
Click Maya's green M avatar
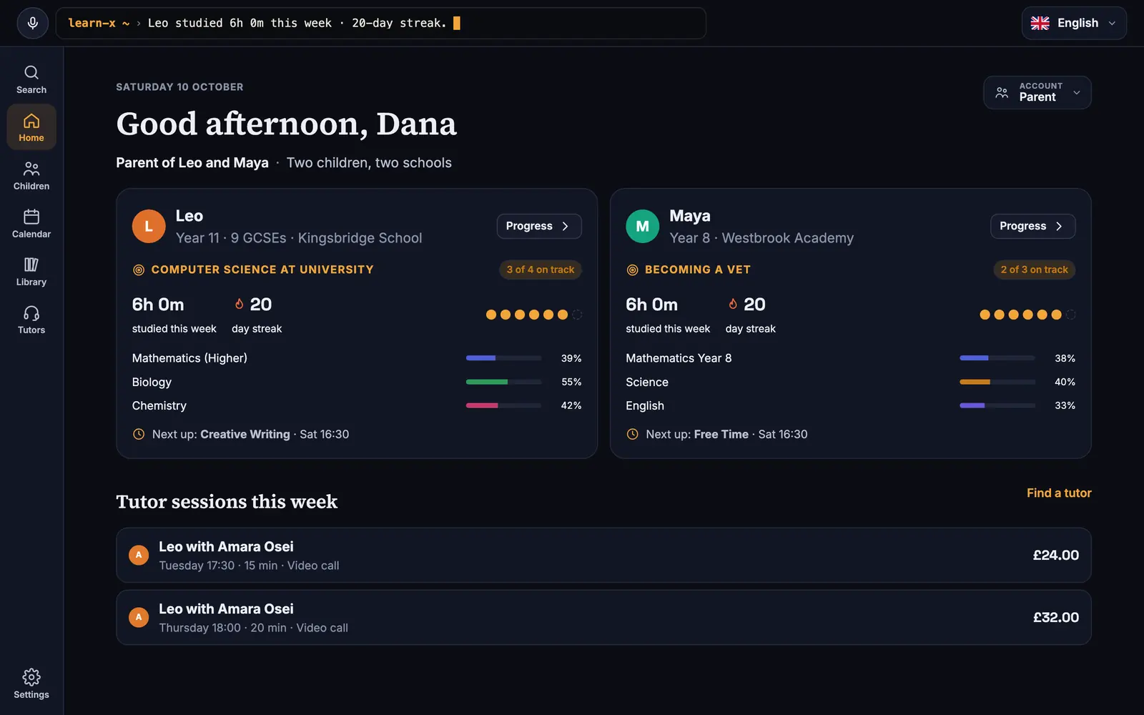point(642,226)
